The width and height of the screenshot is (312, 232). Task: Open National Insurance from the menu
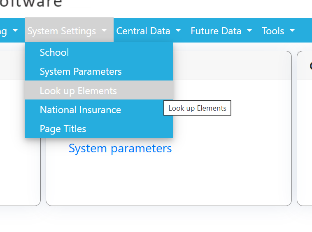[80, 110]
